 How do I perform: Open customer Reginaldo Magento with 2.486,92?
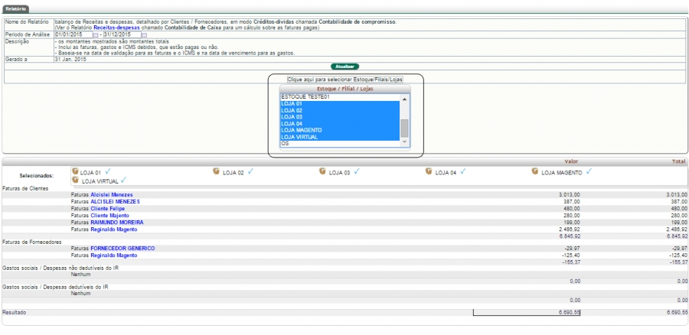coord(114,229)
